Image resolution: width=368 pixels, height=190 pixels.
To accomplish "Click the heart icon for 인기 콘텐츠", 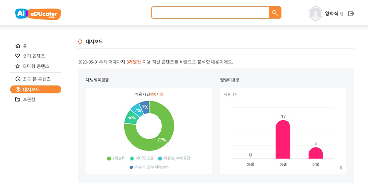I will click(17, 56).
